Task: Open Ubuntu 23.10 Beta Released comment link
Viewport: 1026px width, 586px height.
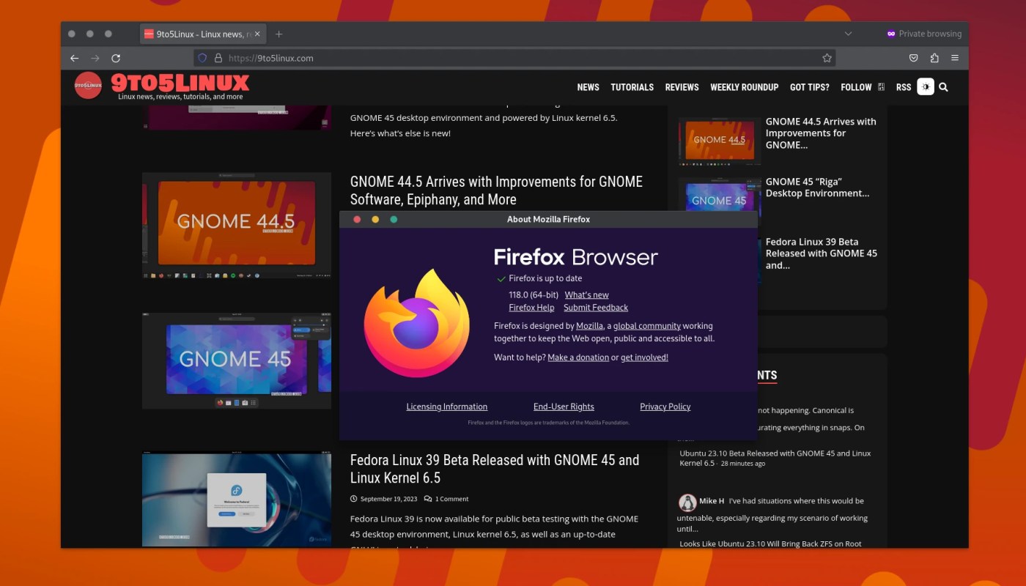Action: [x=775, y=458]
